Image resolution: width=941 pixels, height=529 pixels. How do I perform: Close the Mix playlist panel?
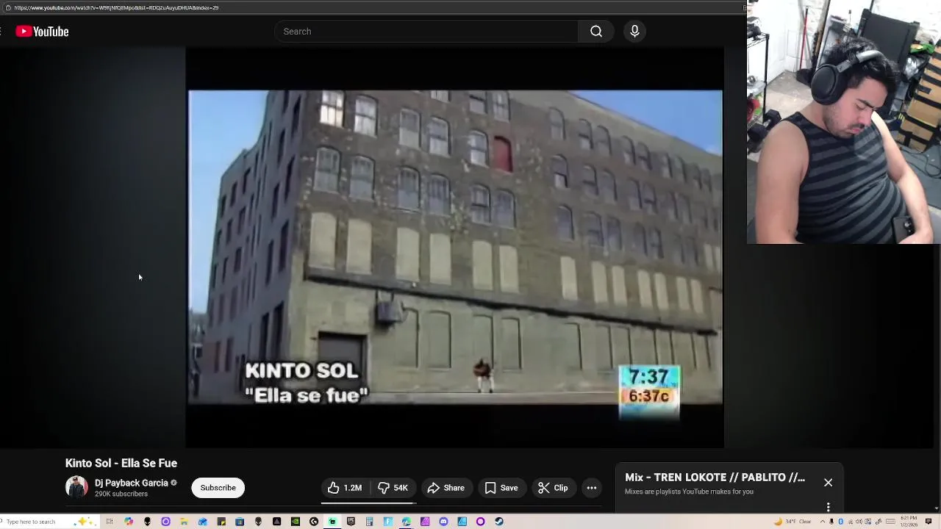(x=829, y=483)
